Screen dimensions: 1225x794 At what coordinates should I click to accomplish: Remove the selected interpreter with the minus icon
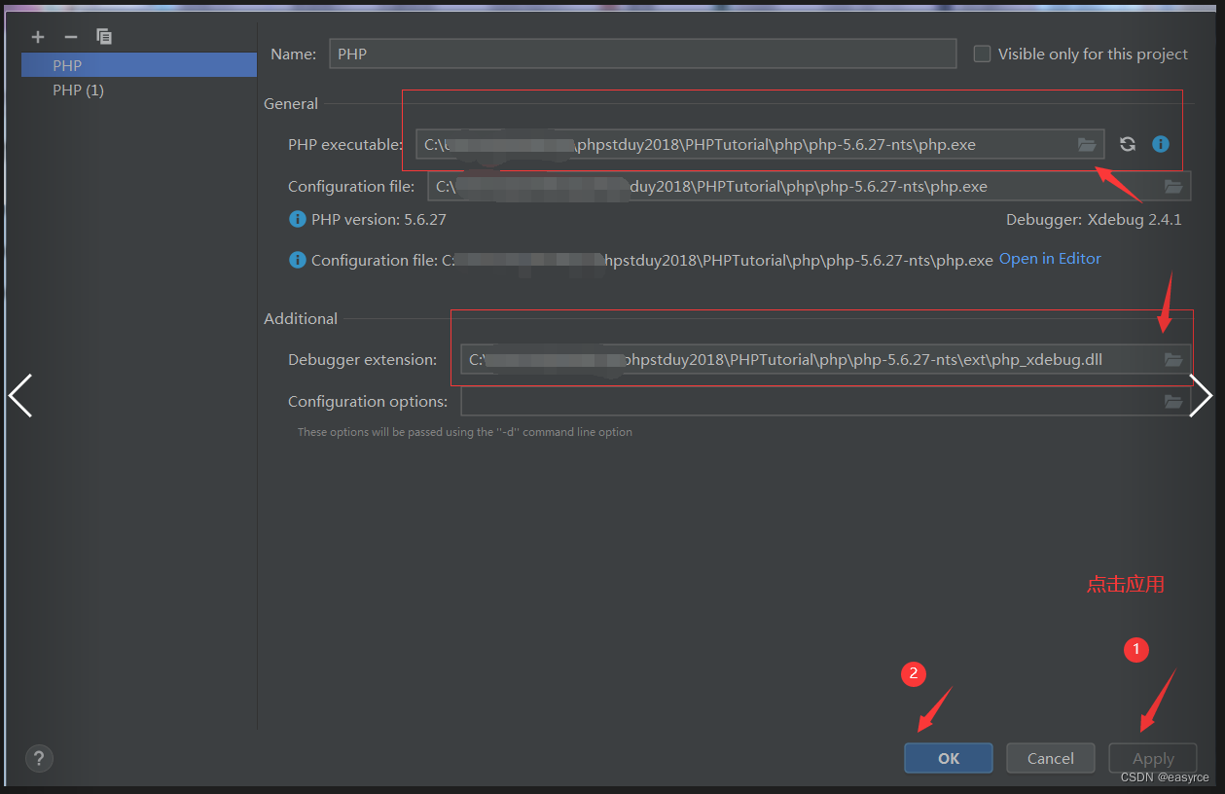point(71,37)
